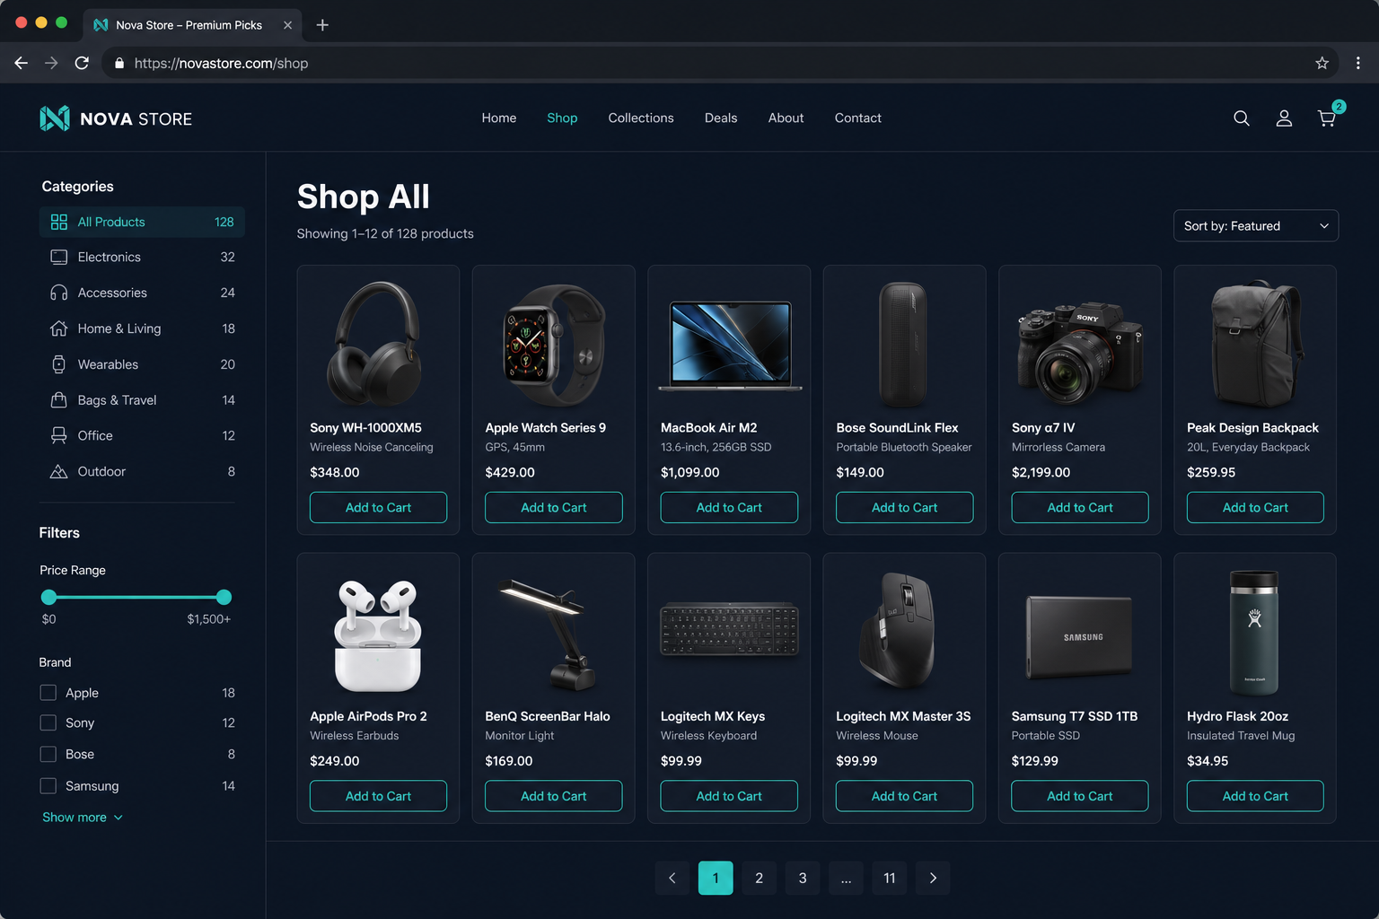Add BenQ ScreenBar Halo to cart
Viewport: 1379px width, 919px height.
[x=554, y=796]
